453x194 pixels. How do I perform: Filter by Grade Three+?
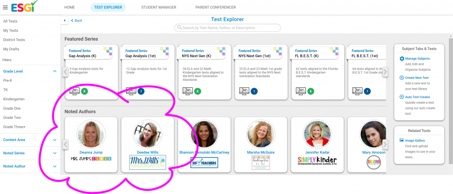click(14, 127)
